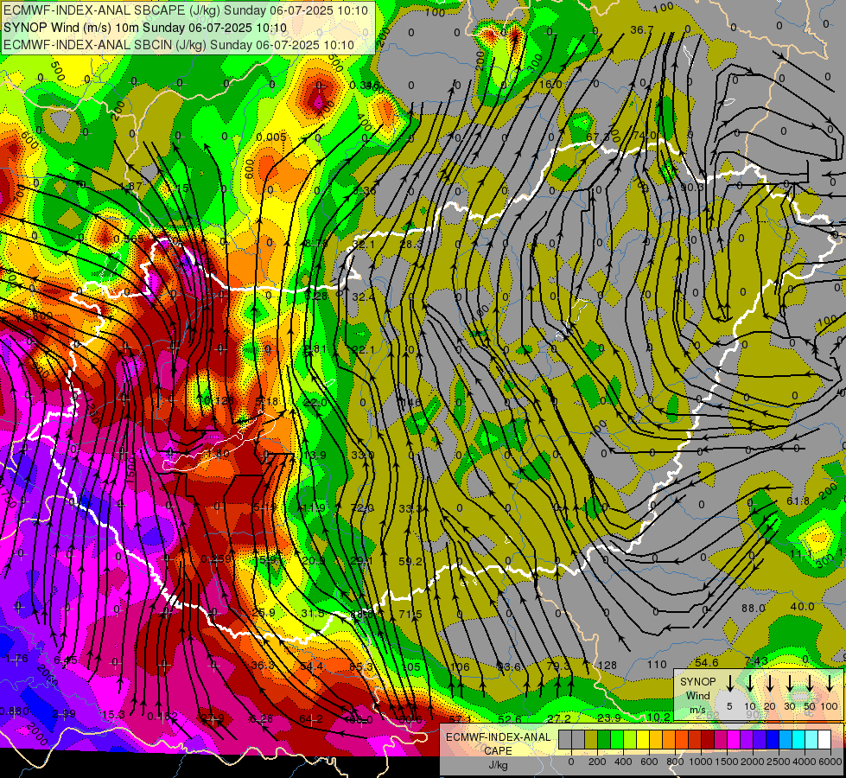
Task: Click the 33.3 value on the map
Action: click(x=410, y=508)
